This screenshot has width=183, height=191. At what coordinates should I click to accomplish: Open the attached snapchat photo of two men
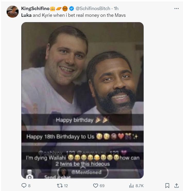coord(82,77)
